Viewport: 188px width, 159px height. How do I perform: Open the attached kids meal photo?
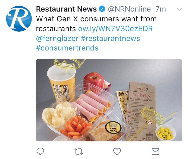tap(109, 100)
